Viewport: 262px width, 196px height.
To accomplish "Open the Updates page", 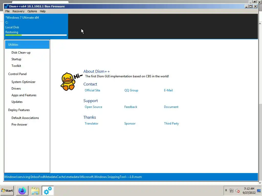I will (17, 102).
